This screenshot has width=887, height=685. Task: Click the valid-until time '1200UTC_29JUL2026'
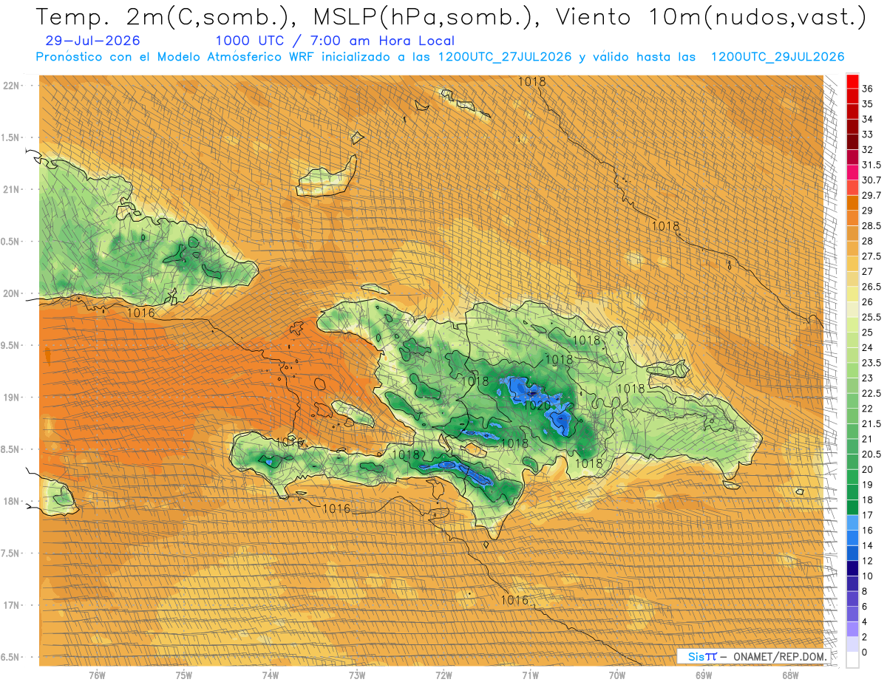[x=777, y=57]
